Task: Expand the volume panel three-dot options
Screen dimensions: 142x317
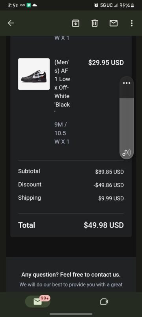Action: click(x=127, y=83)
